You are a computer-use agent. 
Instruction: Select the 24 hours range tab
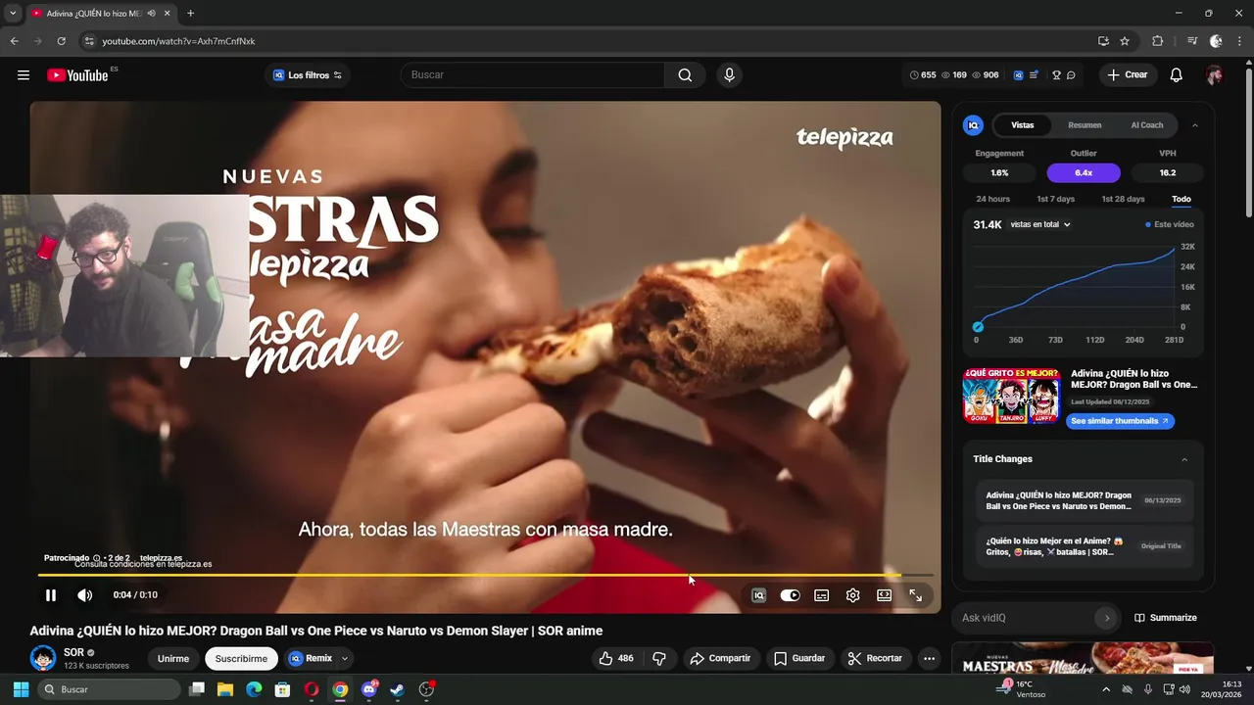coord(992,199)
